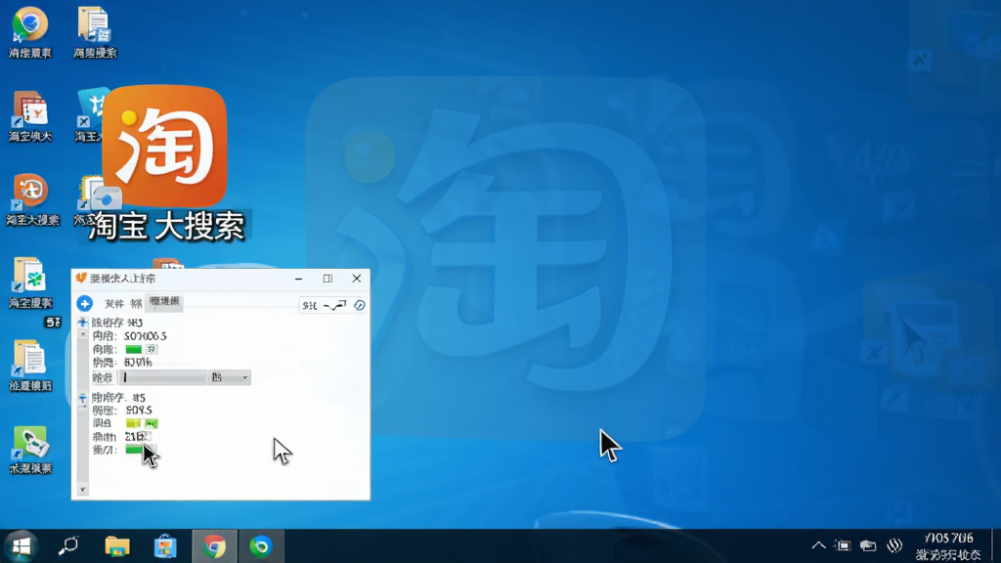The image size is (1001, 563).
Task: Open the Windows Start menu
Action: 22,546
